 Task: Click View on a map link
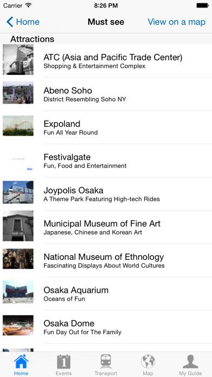tap(176, 22)
